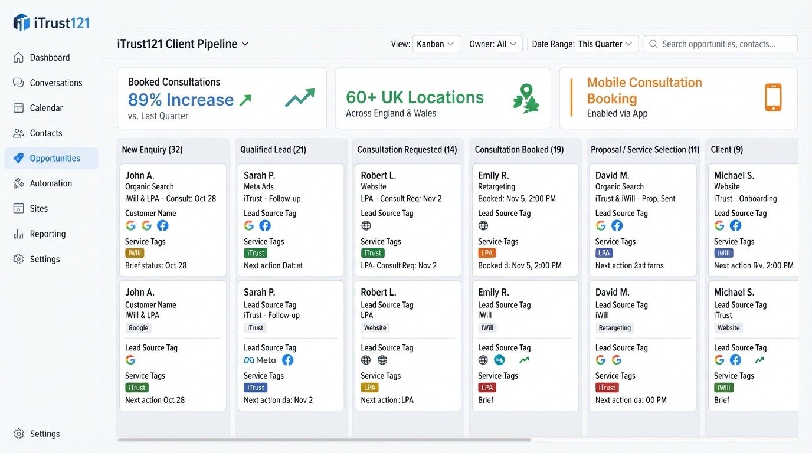Click Google icon on Sarah P. Meta Ads card
Viewport: 812px width, 453px height.
click(x=249, y=225)
